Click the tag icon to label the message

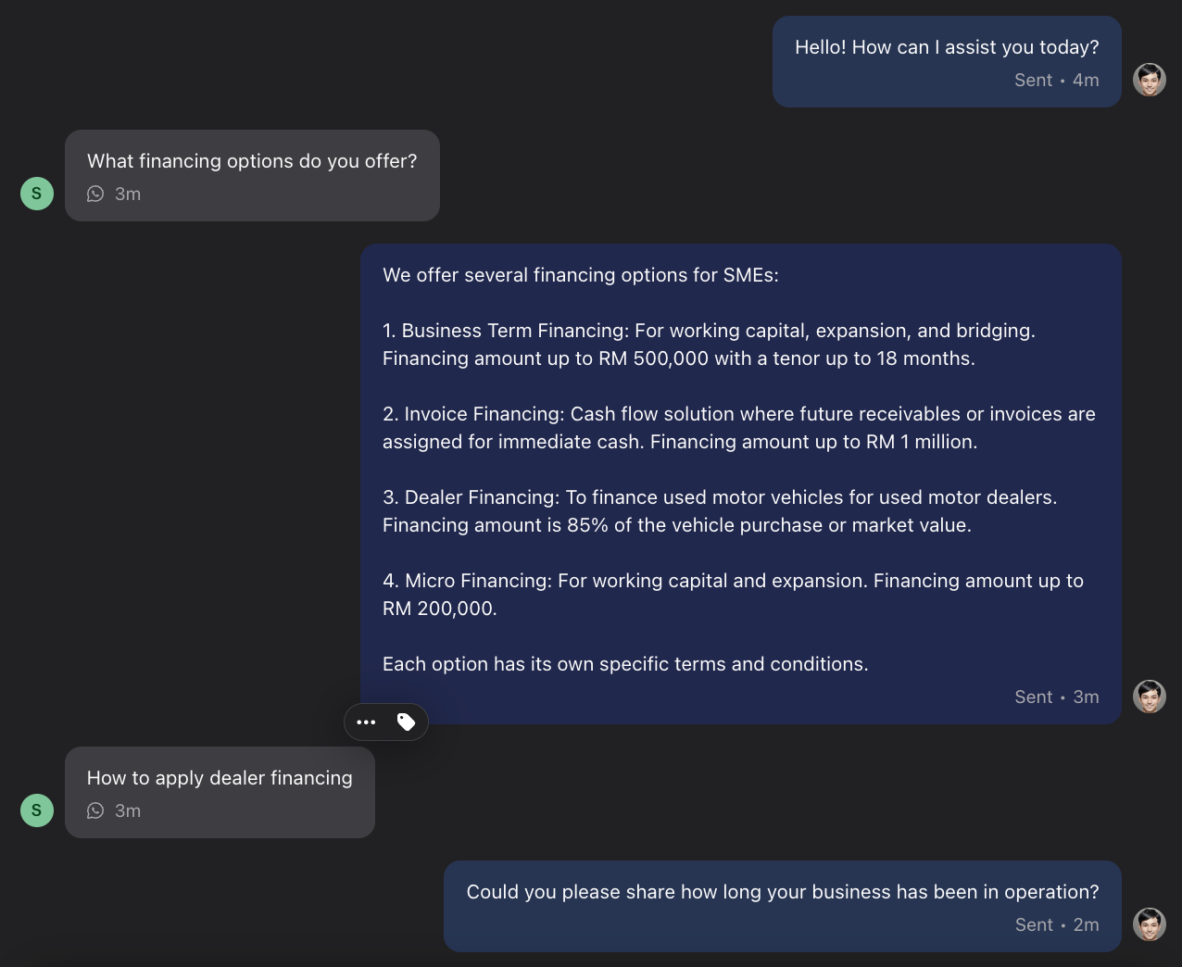(405, 722)
